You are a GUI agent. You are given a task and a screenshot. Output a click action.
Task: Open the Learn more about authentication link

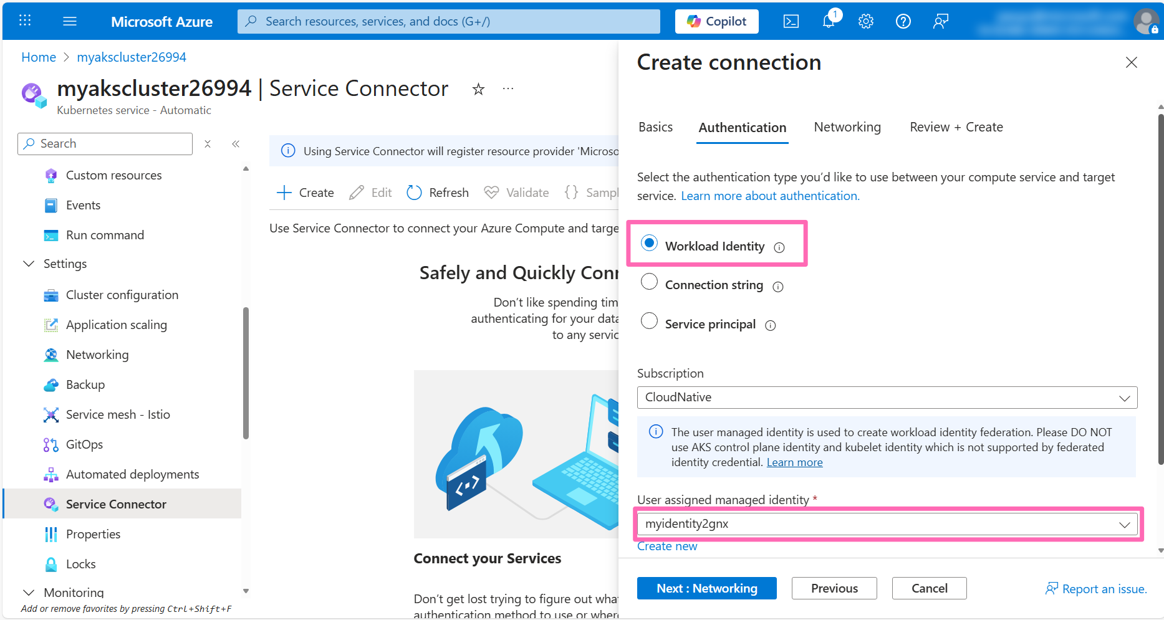coord(770,195)
